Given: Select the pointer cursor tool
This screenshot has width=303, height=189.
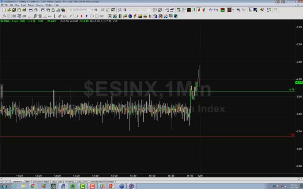Looking at the screenshot, I should point(250,10).
